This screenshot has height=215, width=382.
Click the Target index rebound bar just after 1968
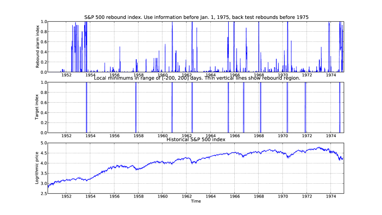[x=260, y=108]
